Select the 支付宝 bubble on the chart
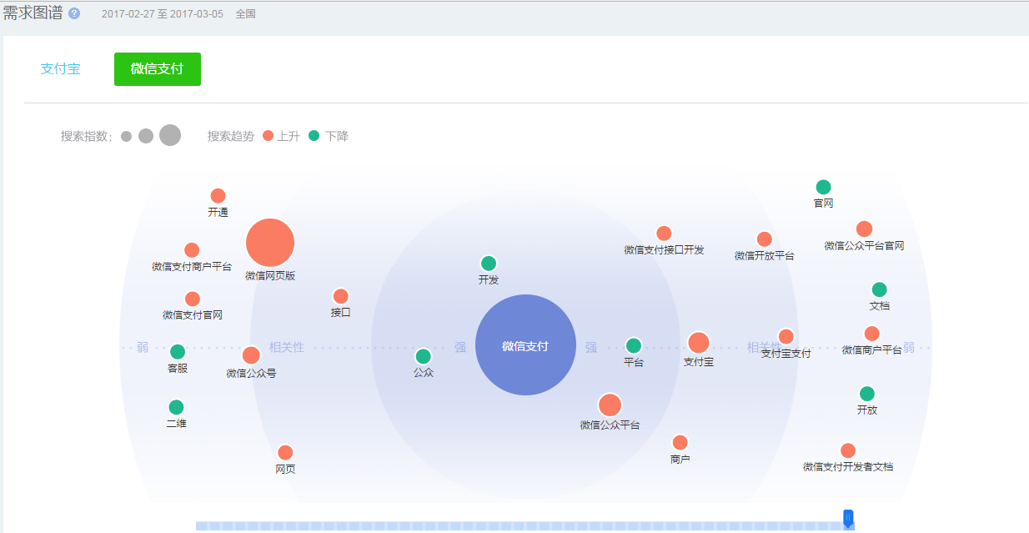The height and width of the screenshot is (533, 1029). (699, 343)
